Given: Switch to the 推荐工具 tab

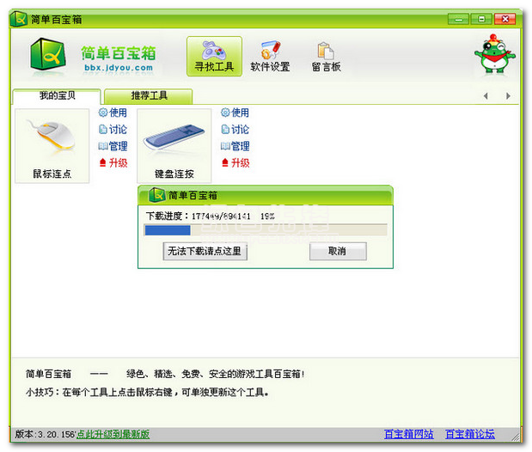Looking at the screenshot, I should point(149,96).
